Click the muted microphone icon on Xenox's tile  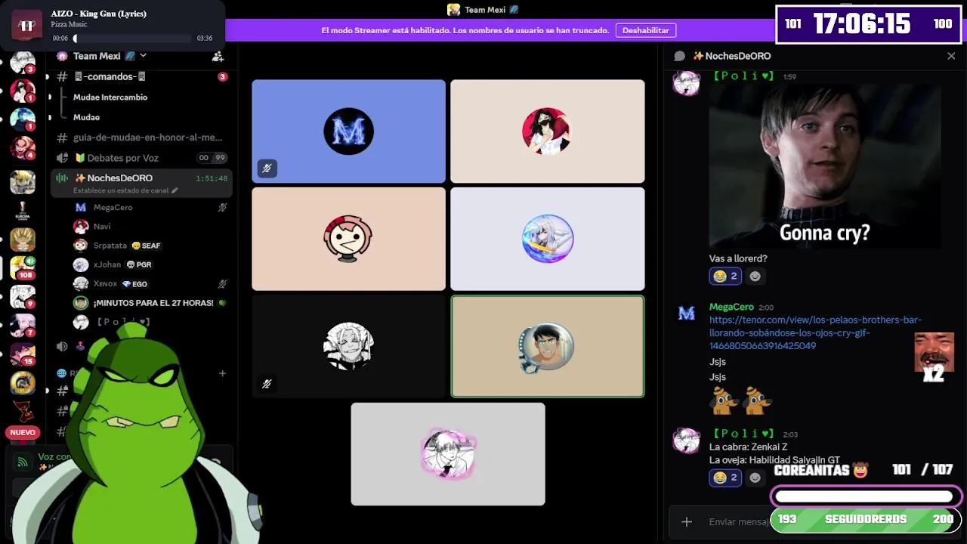pos(267,384)
